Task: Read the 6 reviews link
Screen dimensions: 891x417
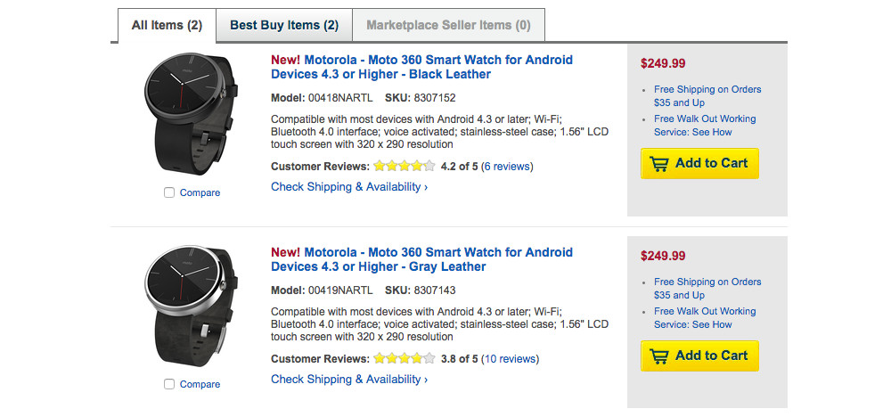Action: point(507,166)
